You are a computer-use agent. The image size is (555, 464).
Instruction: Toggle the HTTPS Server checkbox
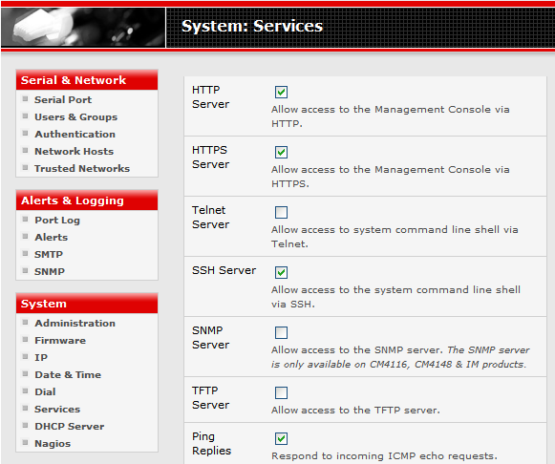(x=281, y=152)
